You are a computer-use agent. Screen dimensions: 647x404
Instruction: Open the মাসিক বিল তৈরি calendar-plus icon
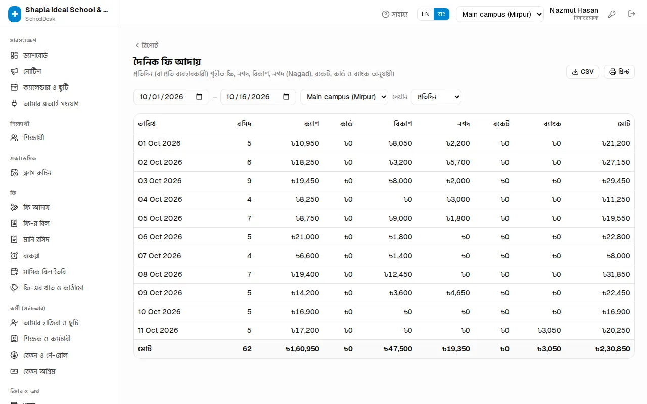pos(14,272)
